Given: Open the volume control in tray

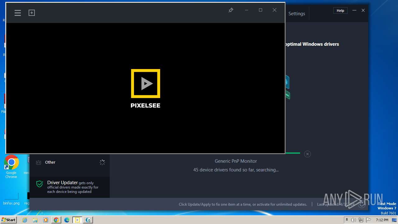Looking at the screenshot, I should 354,220.
